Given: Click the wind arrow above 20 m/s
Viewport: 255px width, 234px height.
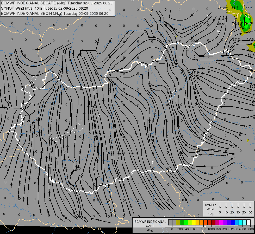Looking at the screenshot, I should 232,206.
